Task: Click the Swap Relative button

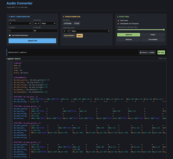Action: 69,36
